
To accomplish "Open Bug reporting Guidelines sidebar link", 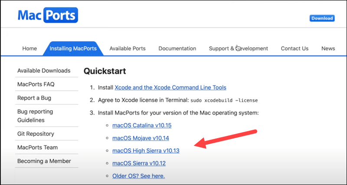I will coord(35,116).
